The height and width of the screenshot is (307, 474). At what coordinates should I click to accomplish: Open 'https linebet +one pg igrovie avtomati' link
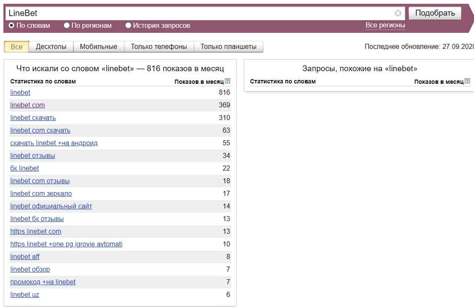pyautogui.click(x=66, y=244)
